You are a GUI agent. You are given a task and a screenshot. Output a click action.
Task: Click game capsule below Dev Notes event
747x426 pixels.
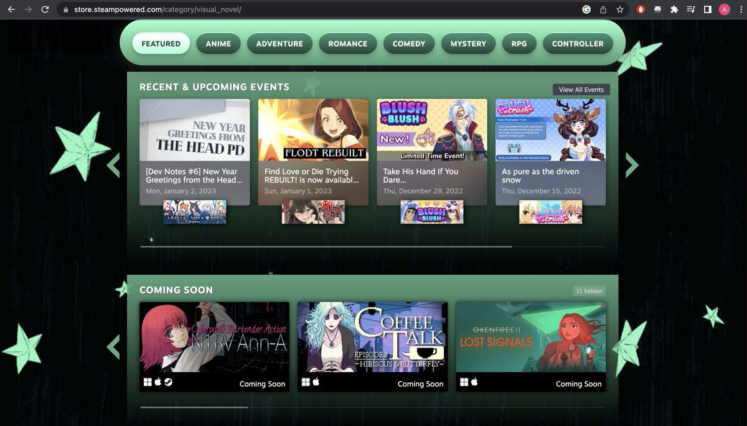coord(195,212)
